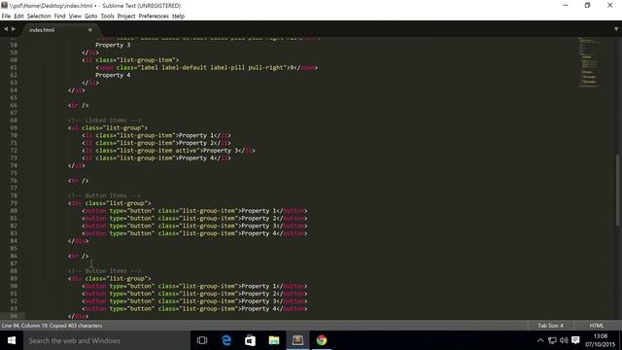Click the code minimap
This screenshot has width=622, height=350.
coord(589,62)
